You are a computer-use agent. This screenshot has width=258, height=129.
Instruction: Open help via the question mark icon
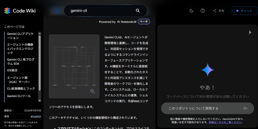coord(203,11)
